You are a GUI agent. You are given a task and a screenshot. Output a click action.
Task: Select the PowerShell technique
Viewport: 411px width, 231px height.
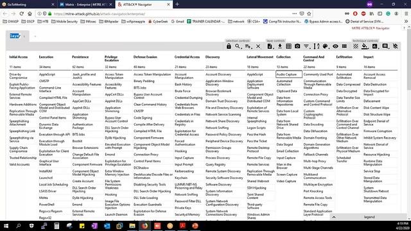[47, 205]
